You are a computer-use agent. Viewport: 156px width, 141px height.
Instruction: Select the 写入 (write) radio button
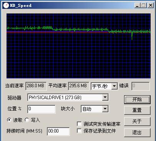27,120
